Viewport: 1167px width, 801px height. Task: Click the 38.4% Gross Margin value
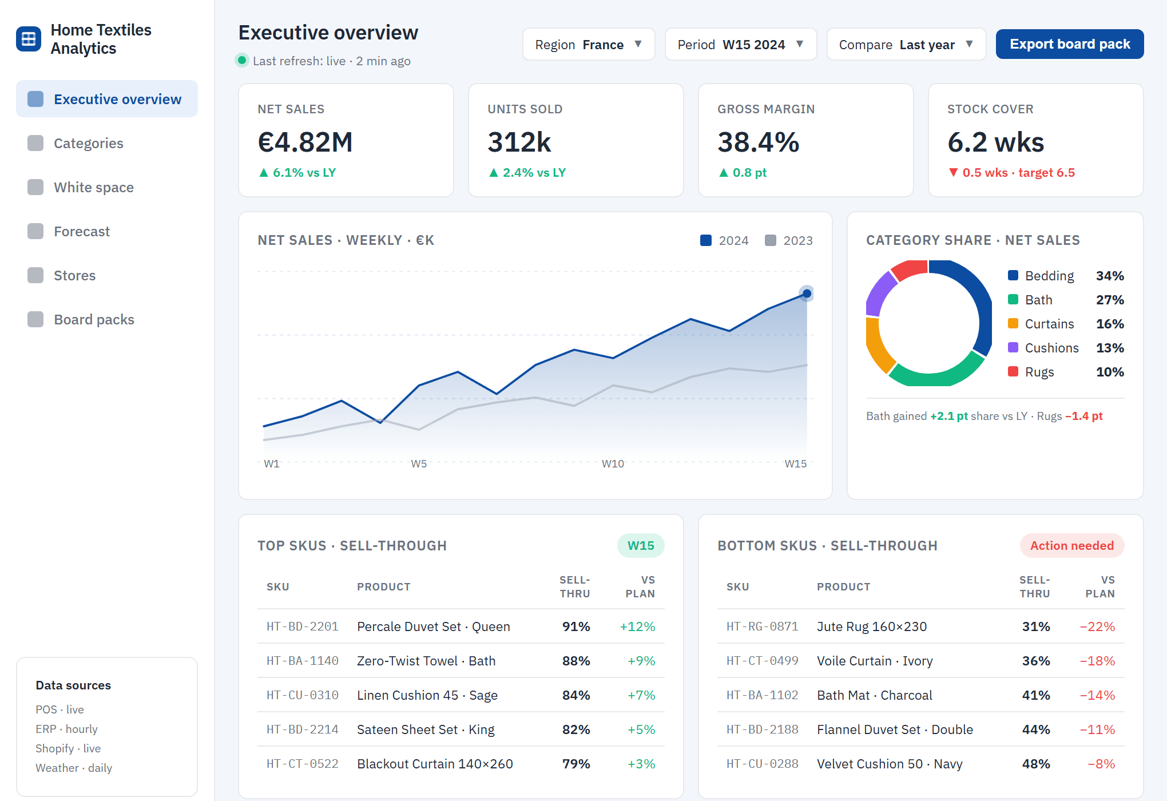(x=759, y=142)
